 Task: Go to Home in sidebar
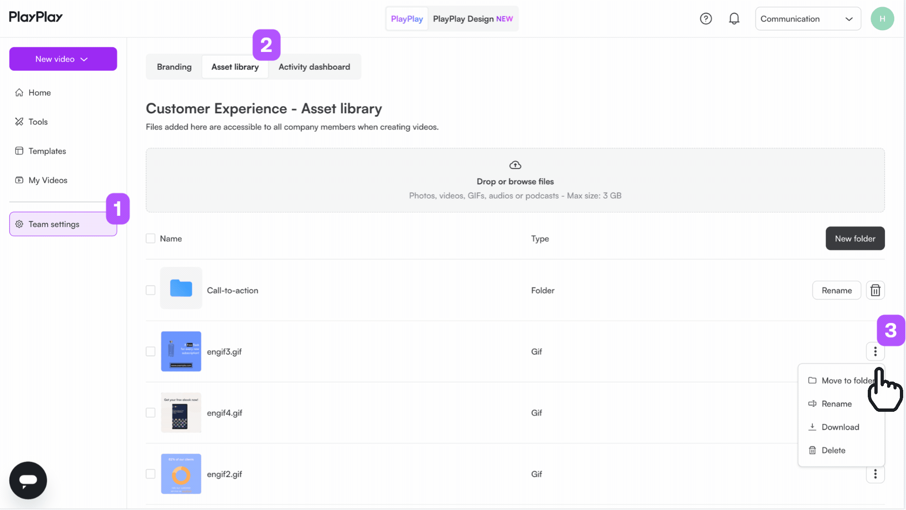(x=63, y=93)
